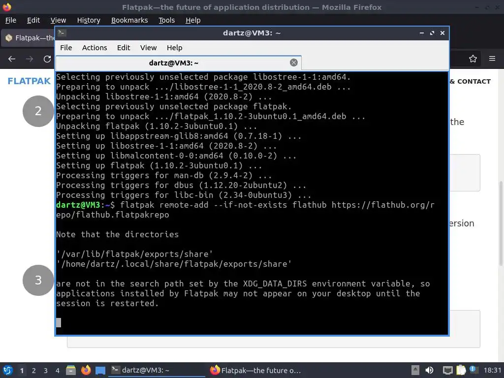
Task: Launch Firefox from the quick-launch icon
Action: point(86,370)
